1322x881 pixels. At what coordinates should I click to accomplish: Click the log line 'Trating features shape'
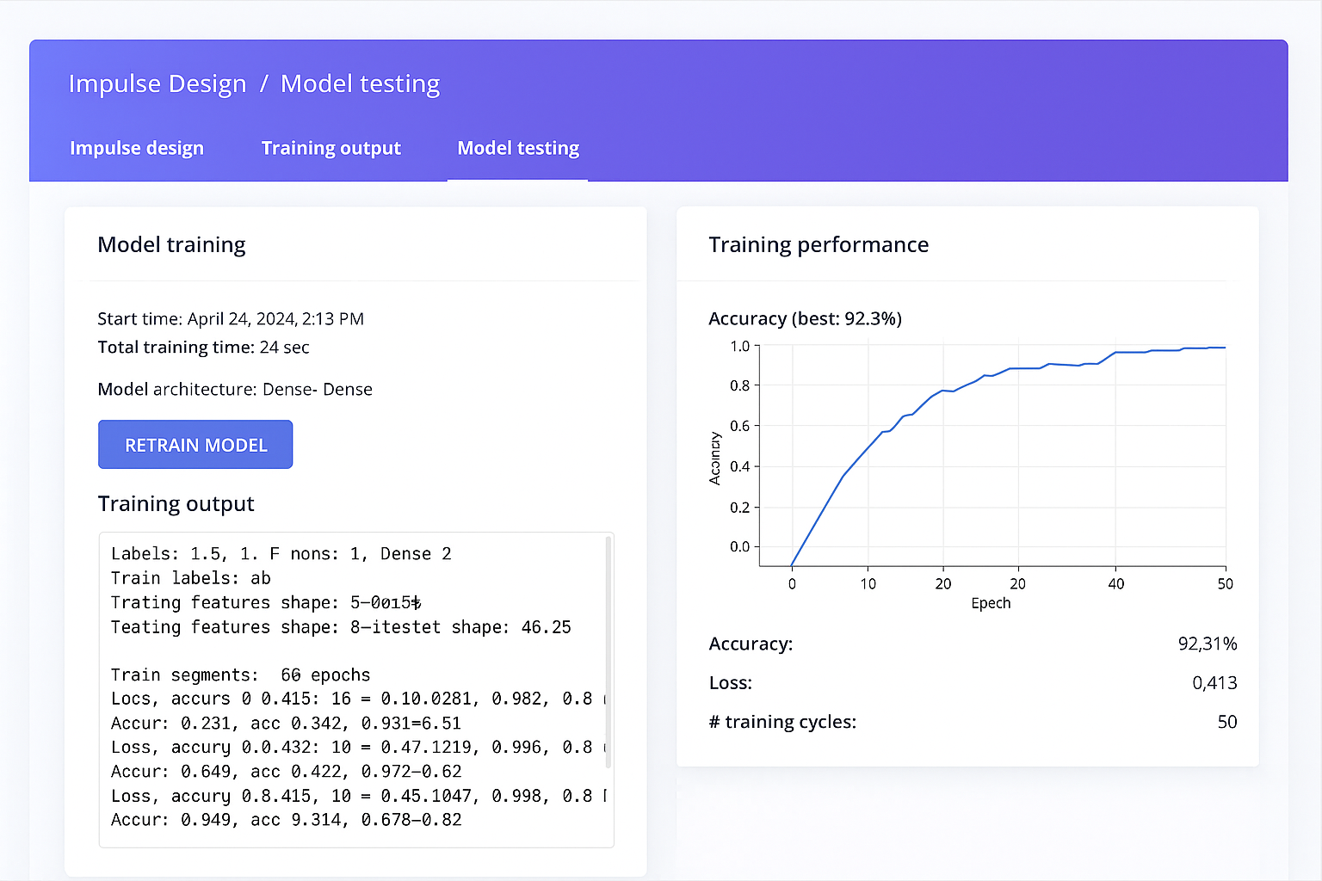[266, 602]
